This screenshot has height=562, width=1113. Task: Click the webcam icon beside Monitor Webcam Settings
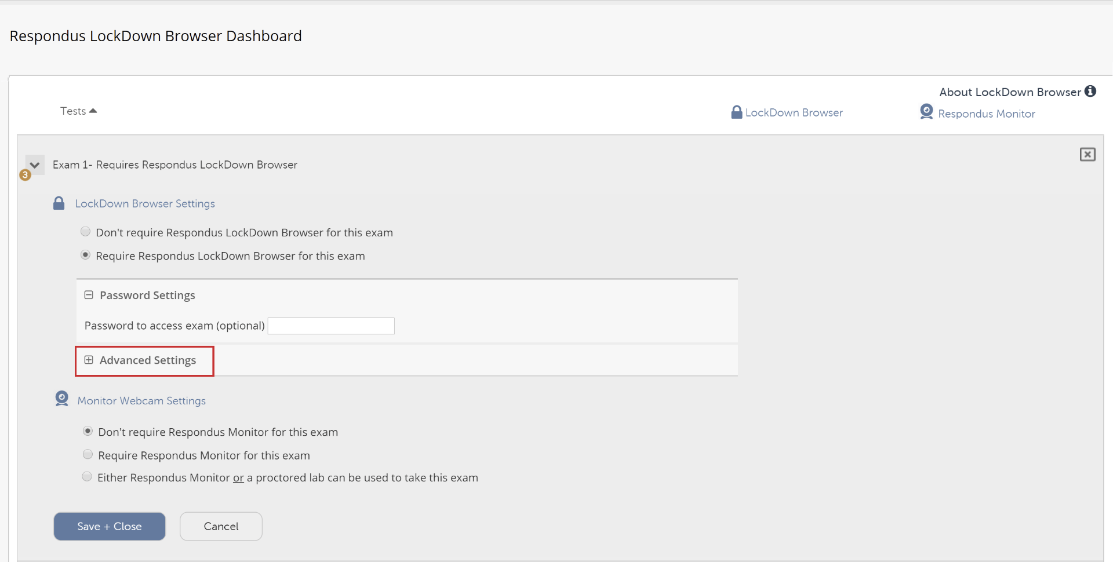[61, 399]
